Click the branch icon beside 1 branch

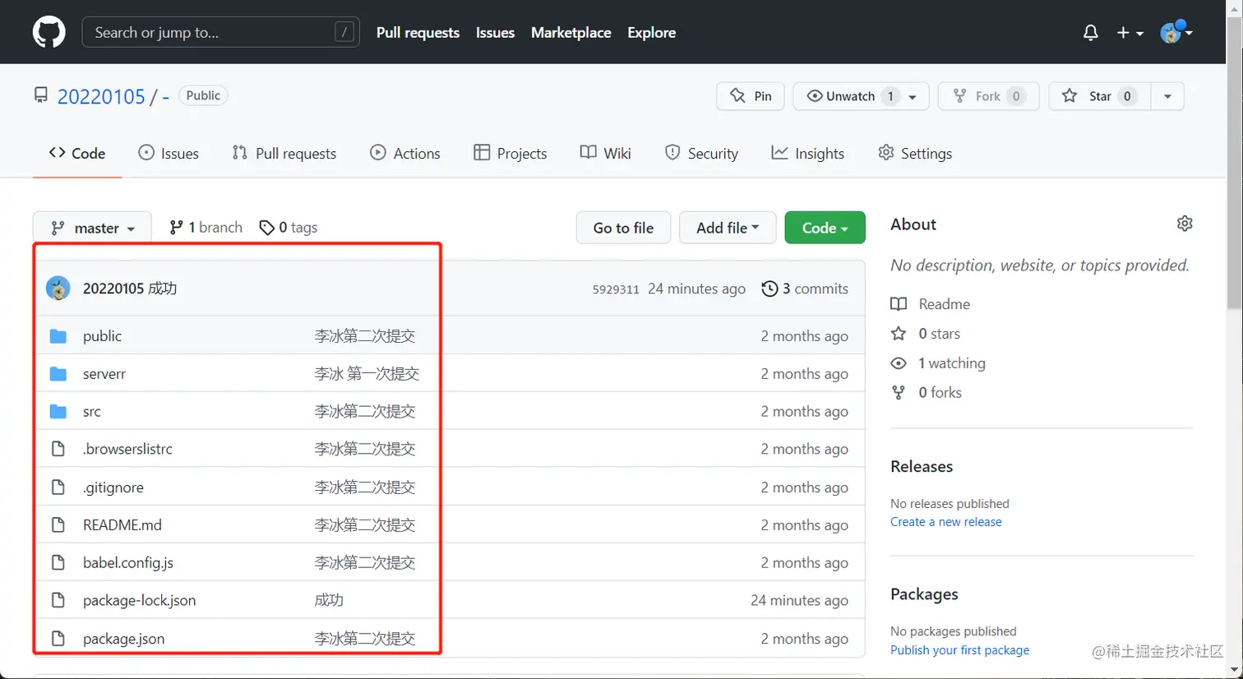[176, 228]
